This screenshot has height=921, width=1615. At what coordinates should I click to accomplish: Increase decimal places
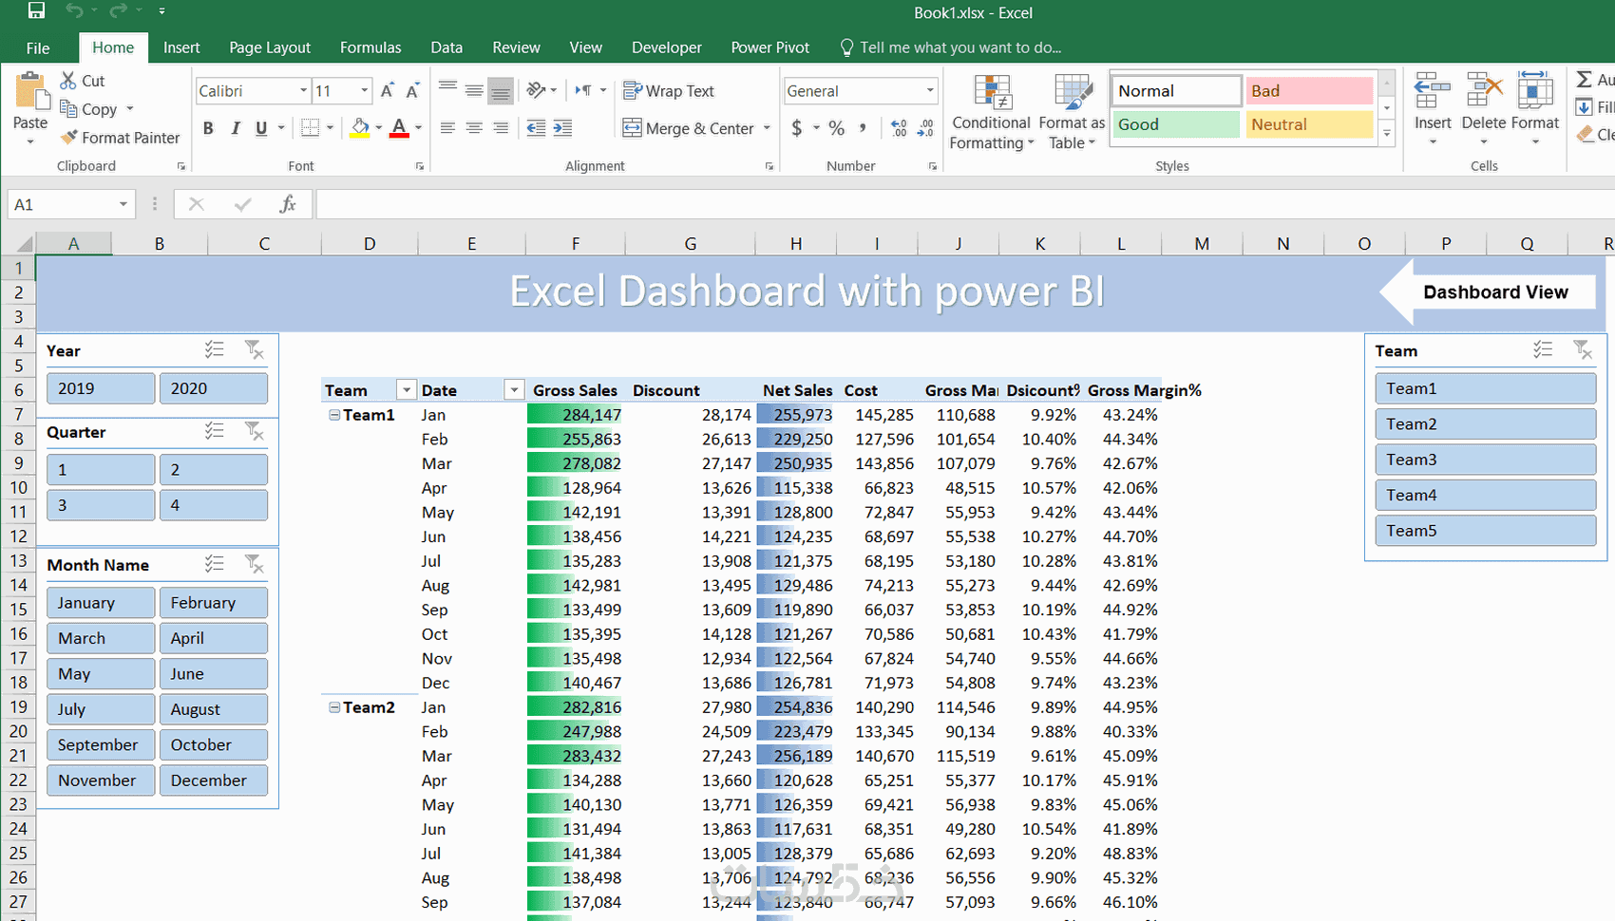pos(899,128)
